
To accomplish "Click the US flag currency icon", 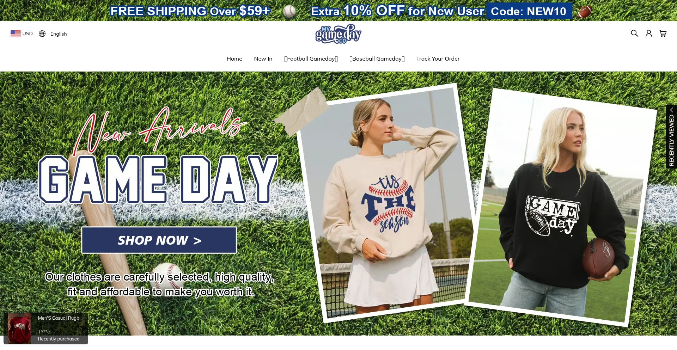I will 16,33.
